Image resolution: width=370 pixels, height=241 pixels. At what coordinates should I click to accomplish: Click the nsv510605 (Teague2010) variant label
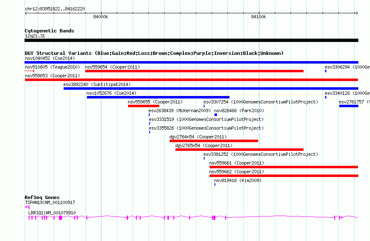[52, 67]
